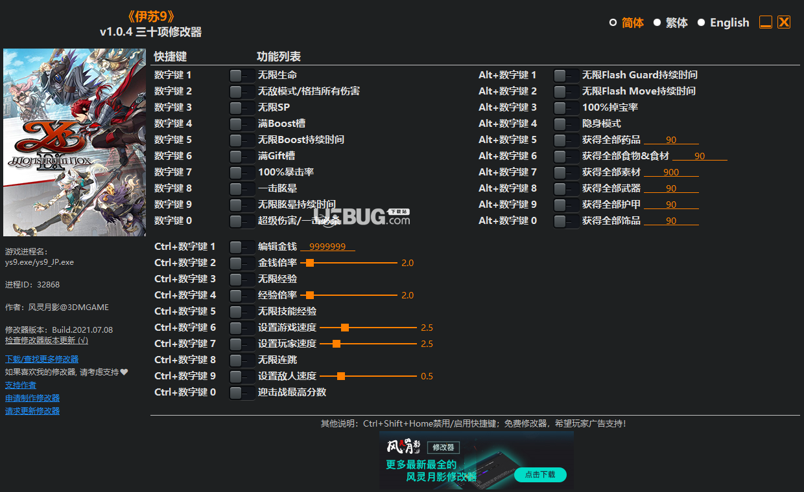Enable 获得全部饰品 toggle
Image resolution: width=804 pixels, height=492 pixels.
pos(566,221)
